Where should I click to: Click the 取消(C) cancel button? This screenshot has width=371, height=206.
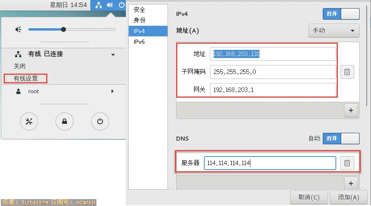(x=309, y=197)
